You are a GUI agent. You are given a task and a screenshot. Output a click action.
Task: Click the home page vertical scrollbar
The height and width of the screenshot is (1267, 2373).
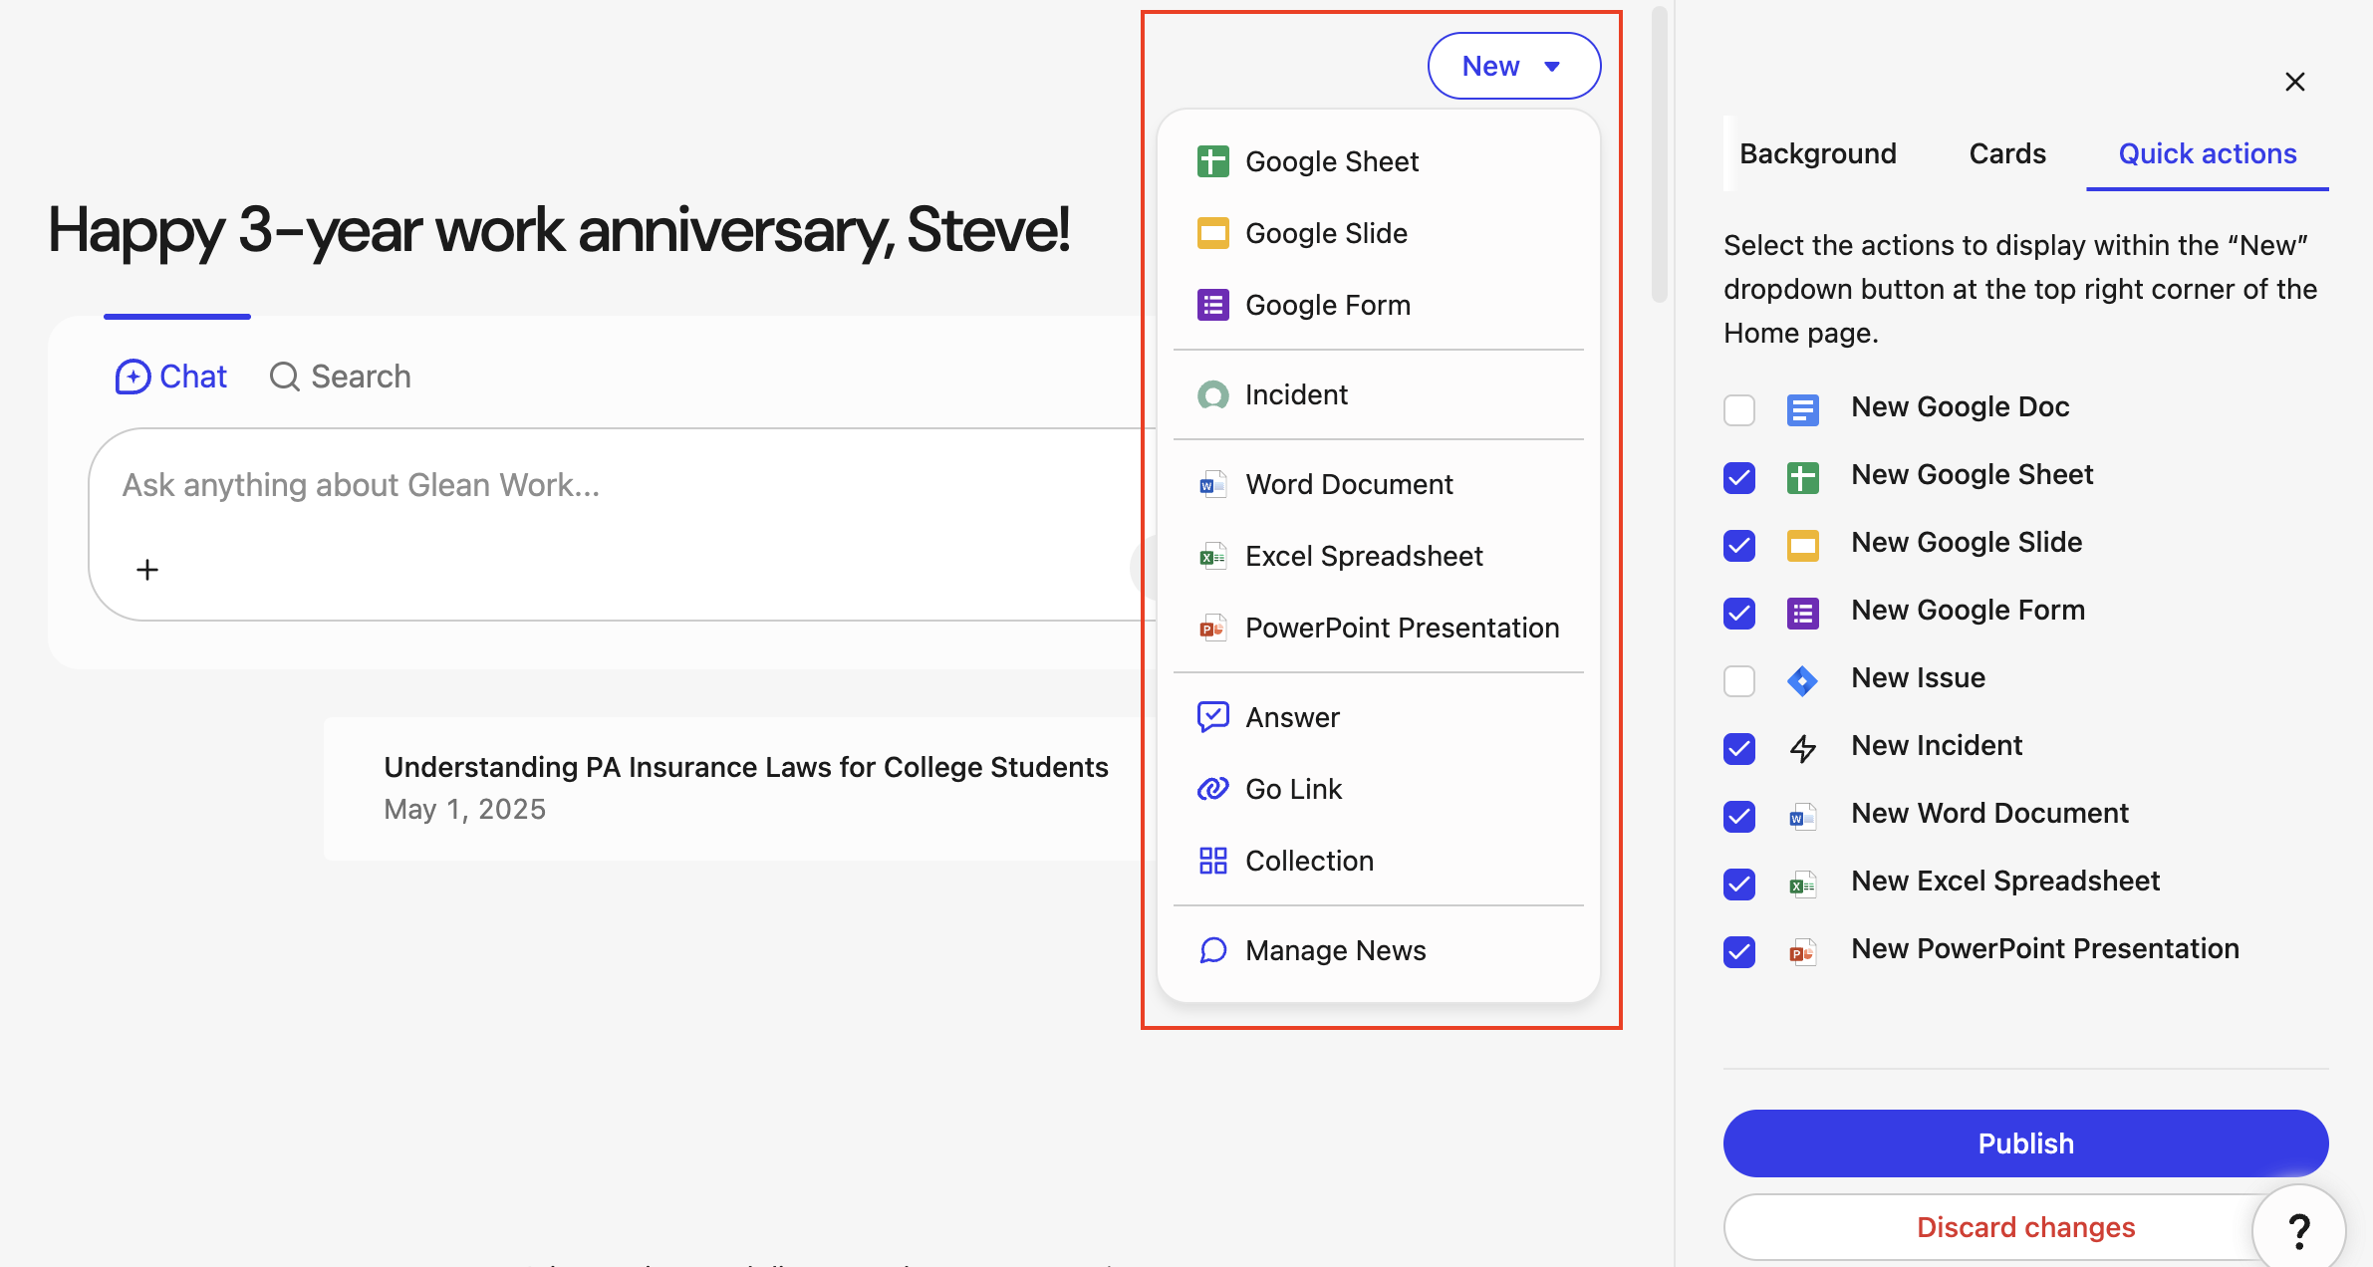tap(1659, 154)
